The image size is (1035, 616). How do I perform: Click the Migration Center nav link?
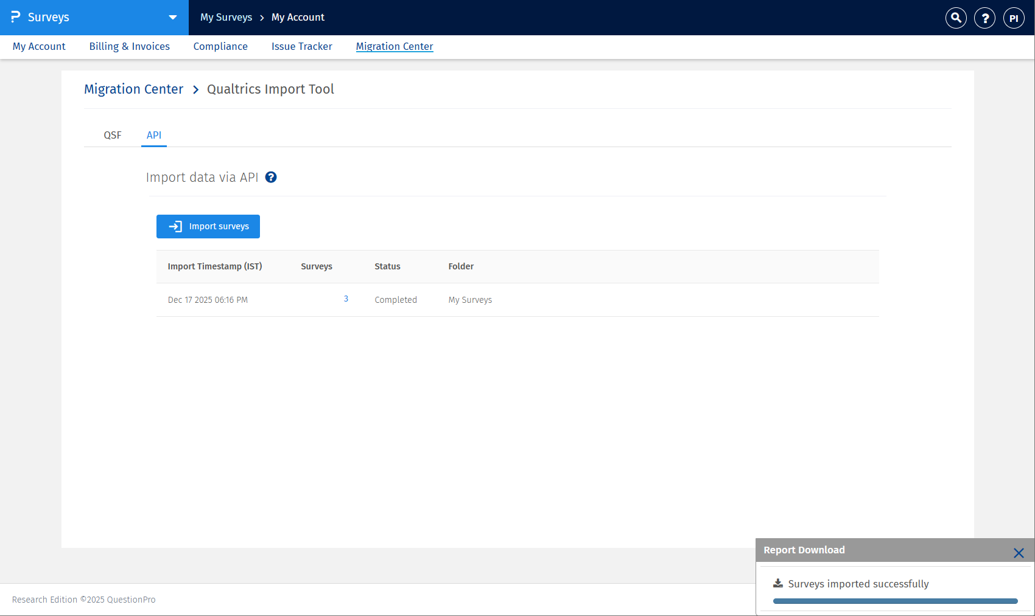coord(395,46)
